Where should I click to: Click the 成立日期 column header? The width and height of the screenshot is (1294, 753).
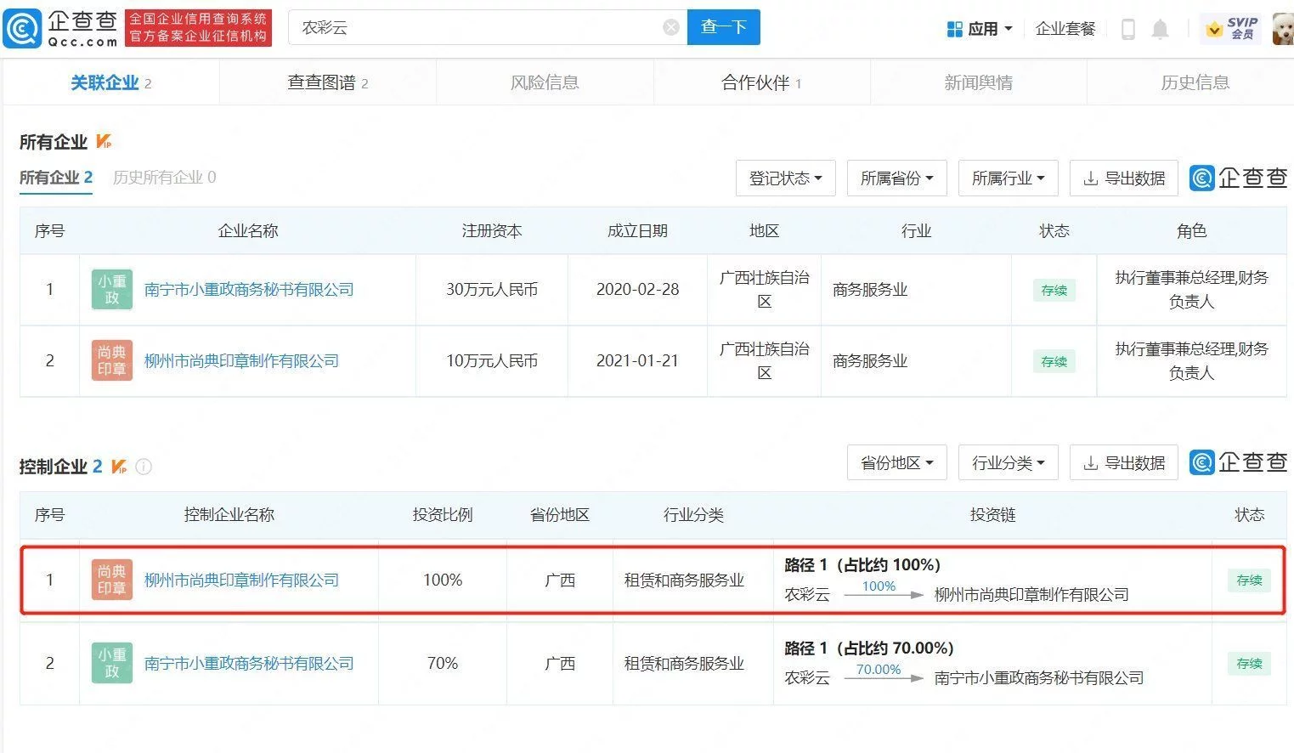[x=638, y=231]
